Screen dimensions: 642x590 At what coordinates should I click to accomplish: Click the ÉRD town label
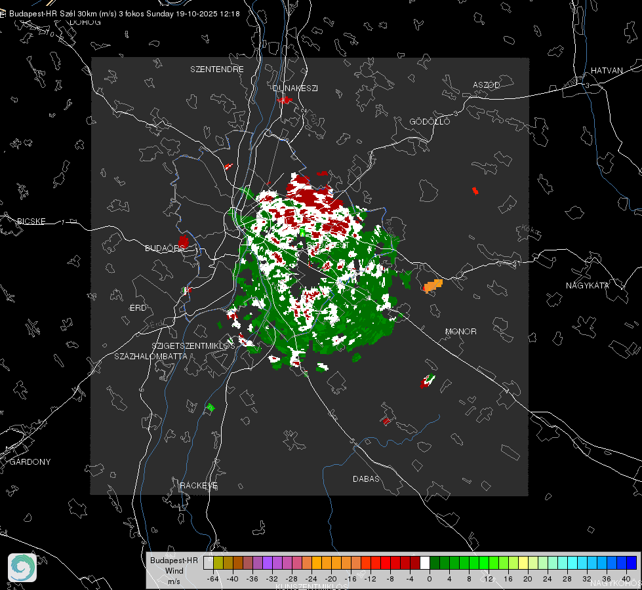(138, 308)
